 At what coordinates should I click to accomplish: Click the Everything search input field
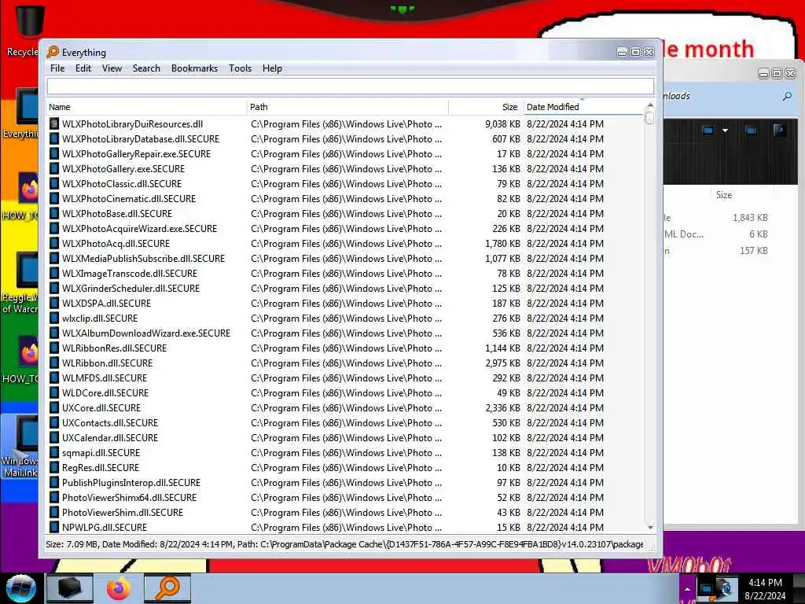point(351,86)
